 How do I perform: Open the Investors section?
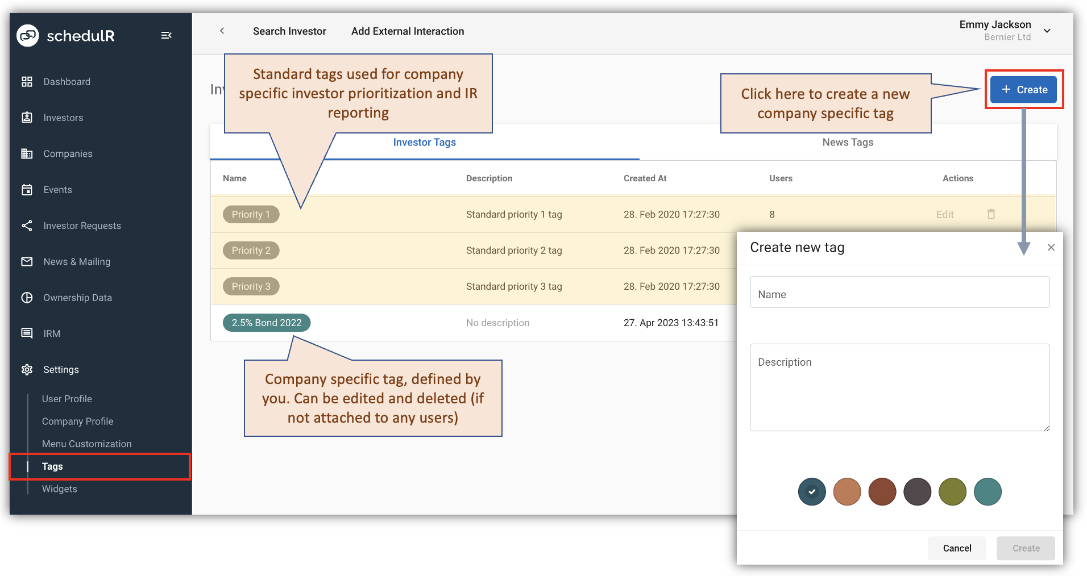tap(63, 118)
